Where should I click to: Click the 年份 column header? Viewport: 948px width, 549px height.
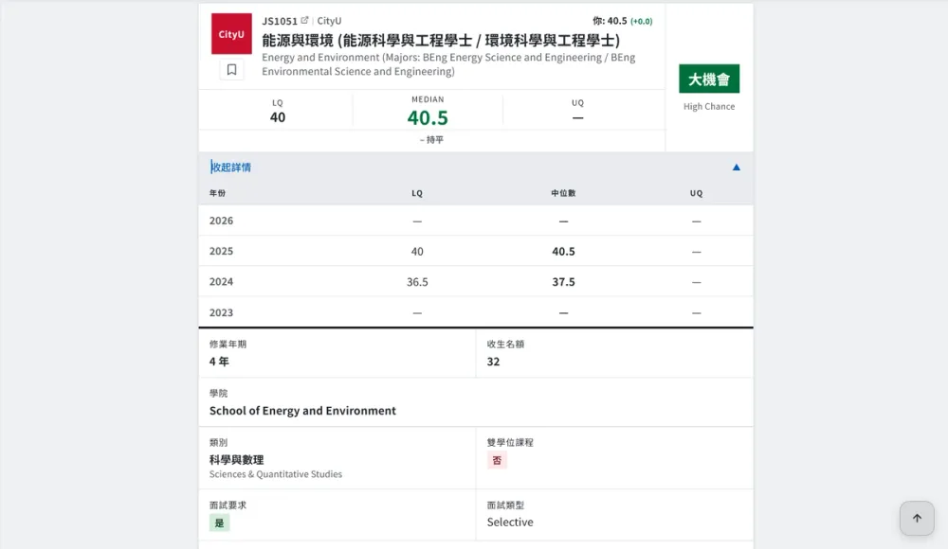click(218, 193)
